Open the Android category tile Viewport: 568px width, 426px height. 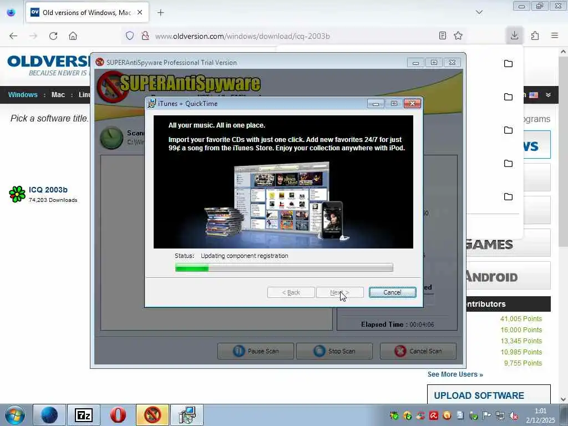click(x=508, y=276)
